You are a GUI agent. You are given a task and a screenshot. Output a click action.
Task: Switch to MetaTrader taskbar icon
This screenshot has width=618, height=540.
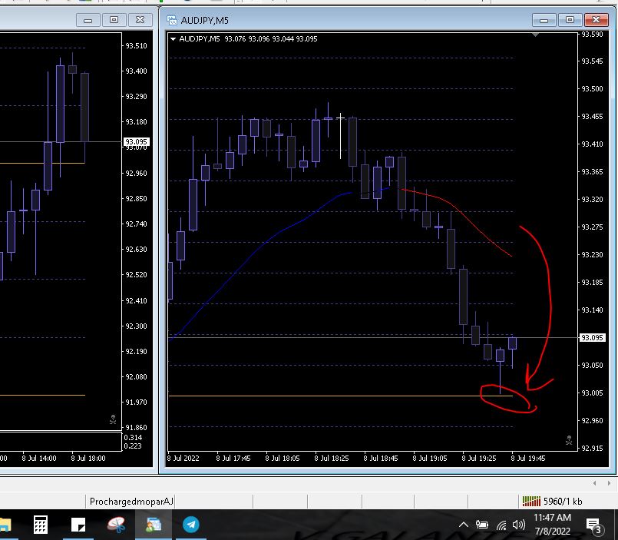coord(154,525)
